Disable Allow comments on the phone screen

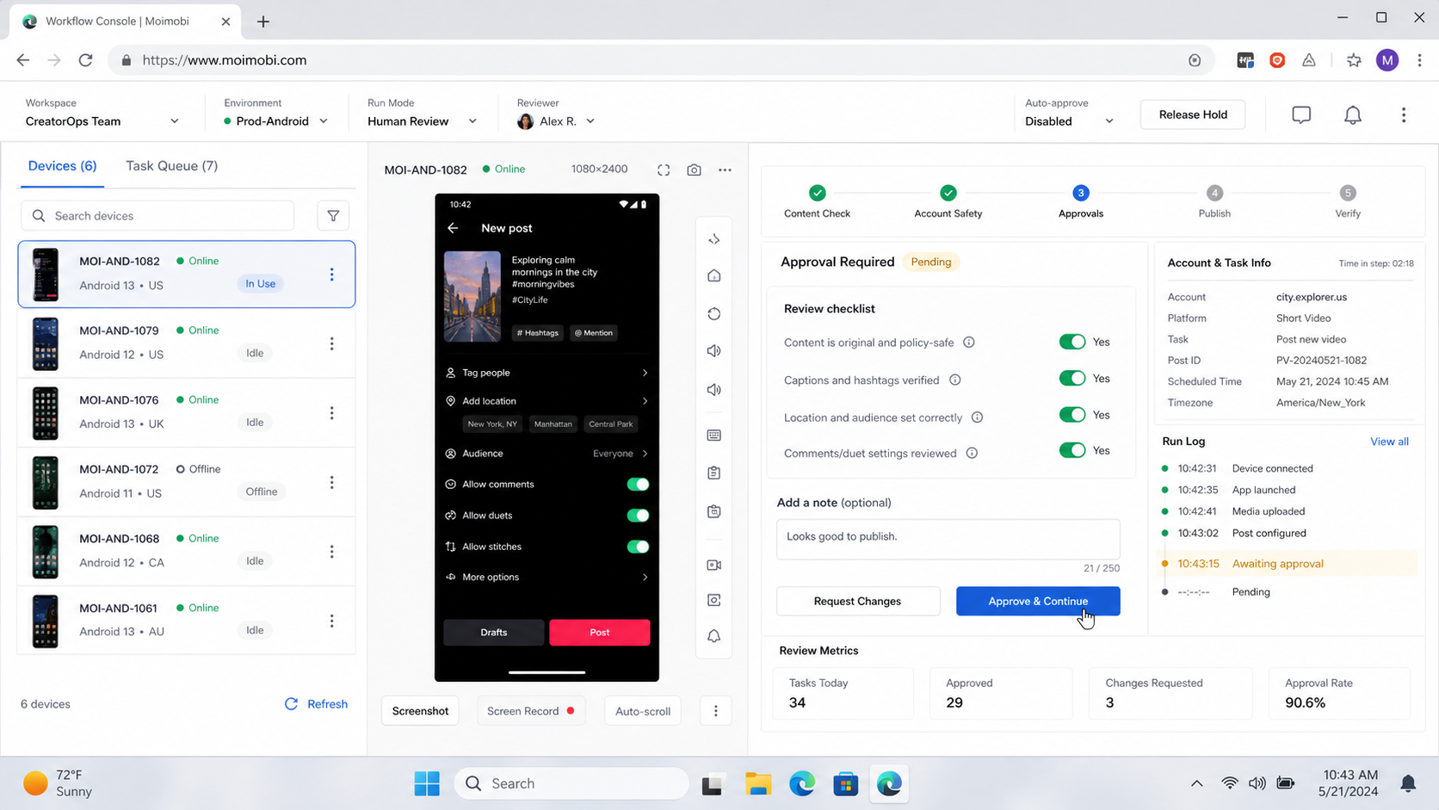click(x=638, y=485)
